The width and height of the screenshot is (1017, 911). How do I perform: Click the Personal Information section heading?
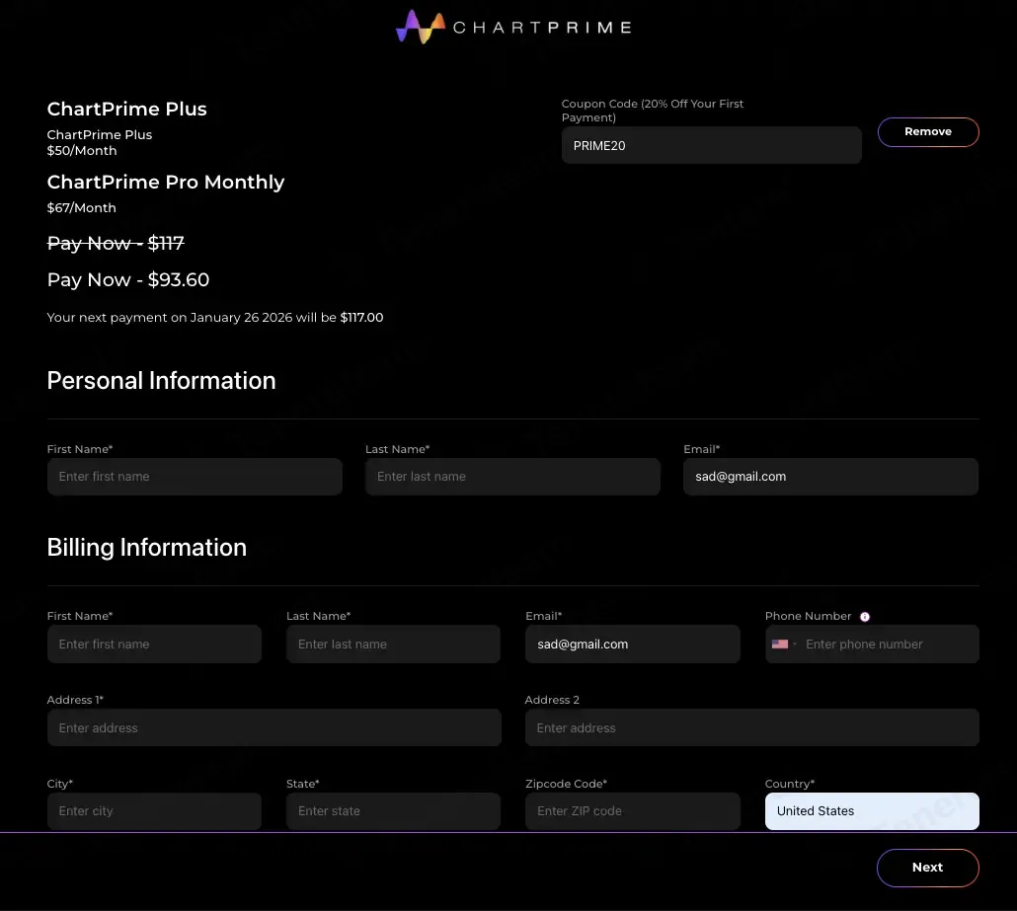(162, 381)
